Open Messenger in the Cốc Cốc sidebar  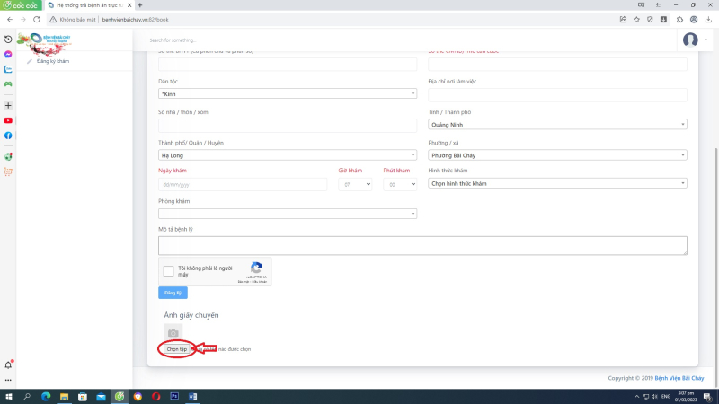coord(8,54)
